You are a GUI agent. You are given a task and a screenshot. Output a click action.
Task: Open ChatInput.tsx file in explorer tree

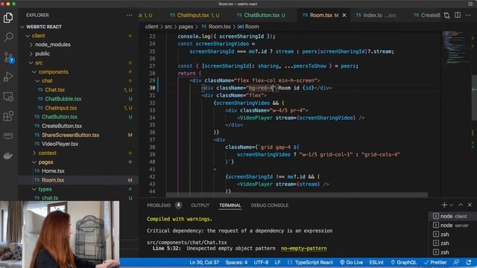pyautogui.click(x=78, y=108)
